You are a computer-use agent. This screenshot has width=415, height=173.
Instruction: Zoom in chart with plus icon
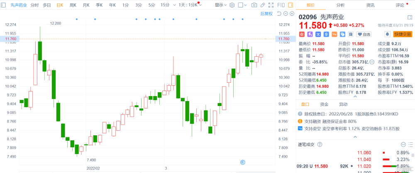click(x=292, y=14)
